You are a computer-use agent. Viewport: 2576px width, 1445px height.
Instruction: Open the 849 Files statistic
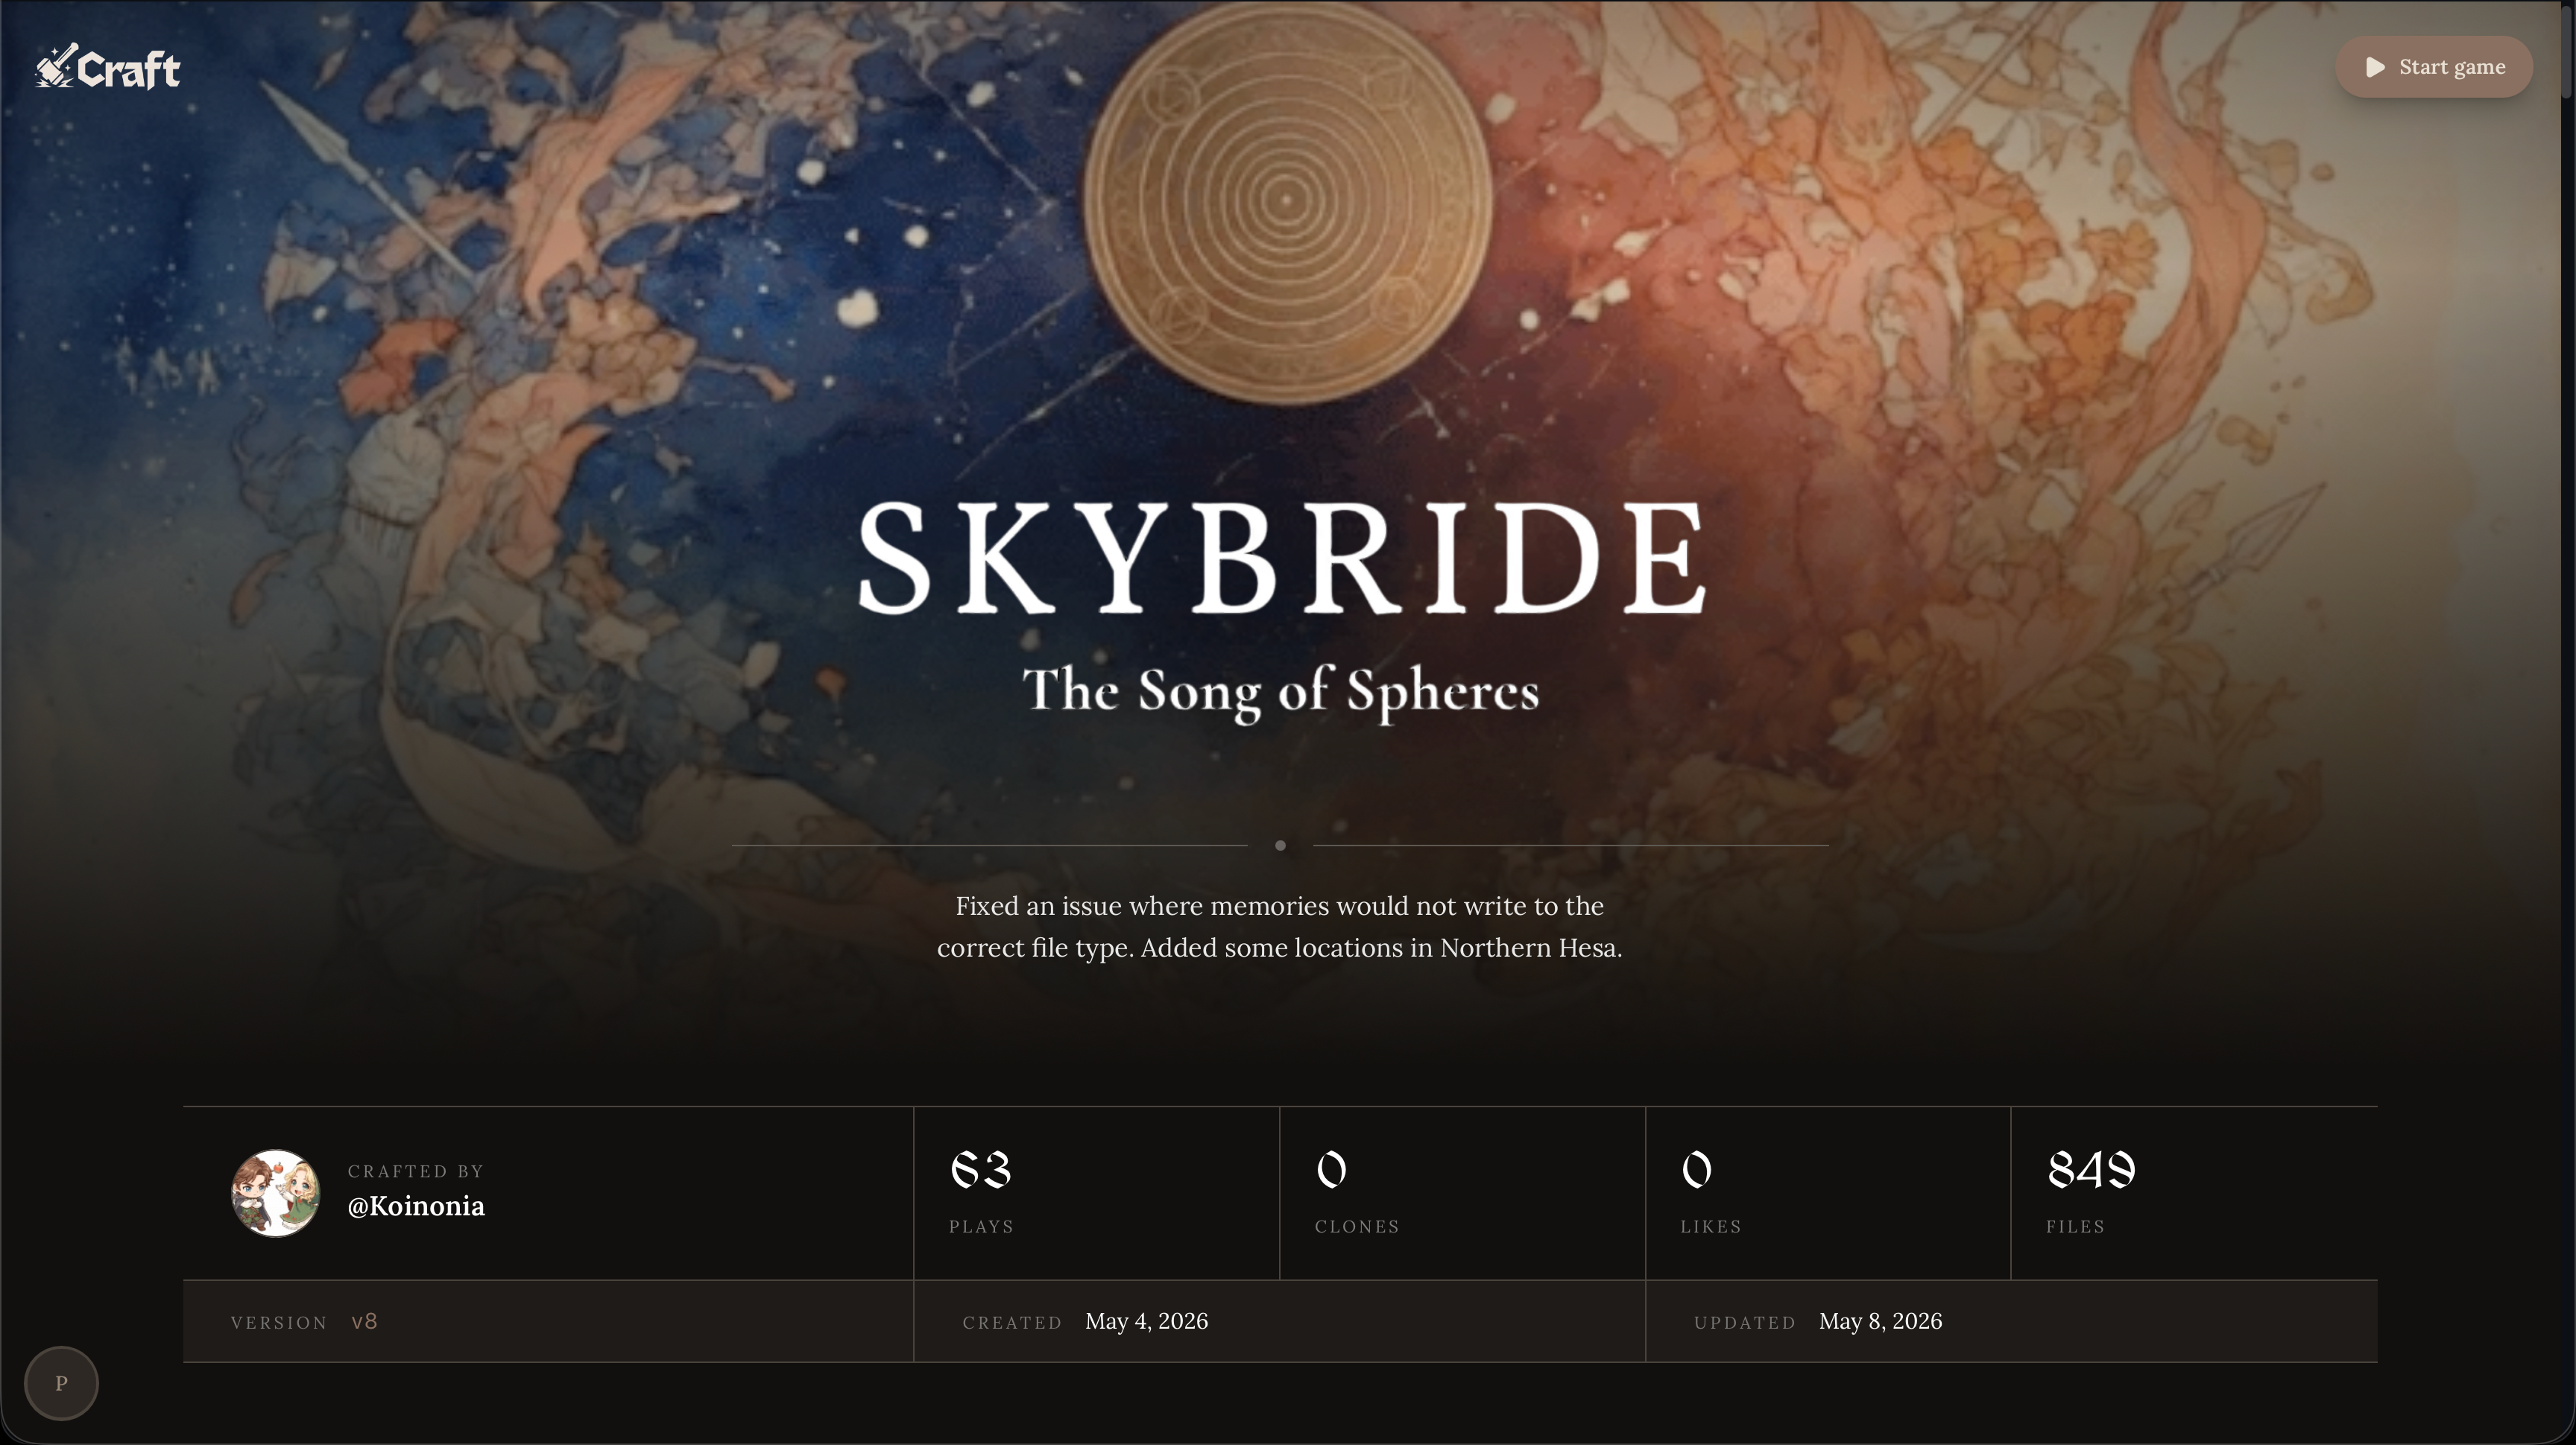tap(2194, 1193)
